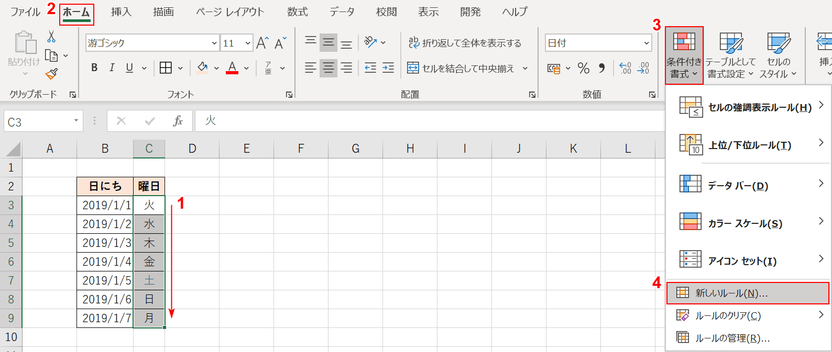The image size is (832, 352).
Task: Click the accounting number format icon
Action: [554, 68]
